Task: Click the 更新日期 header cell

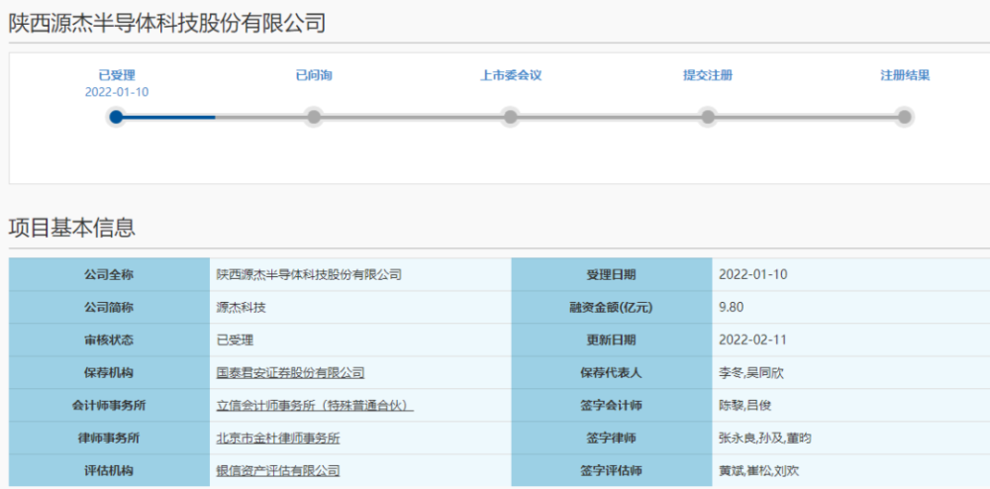Action: pos(611,341)
